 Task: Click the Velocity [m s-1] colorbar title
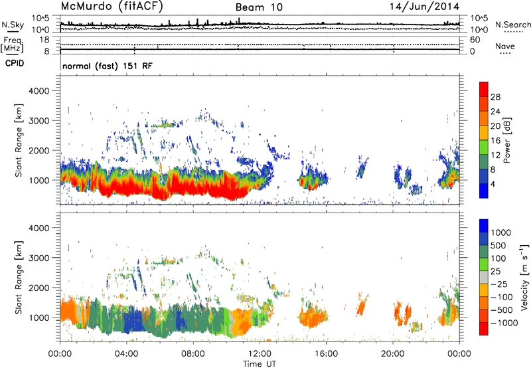point(525,277)
